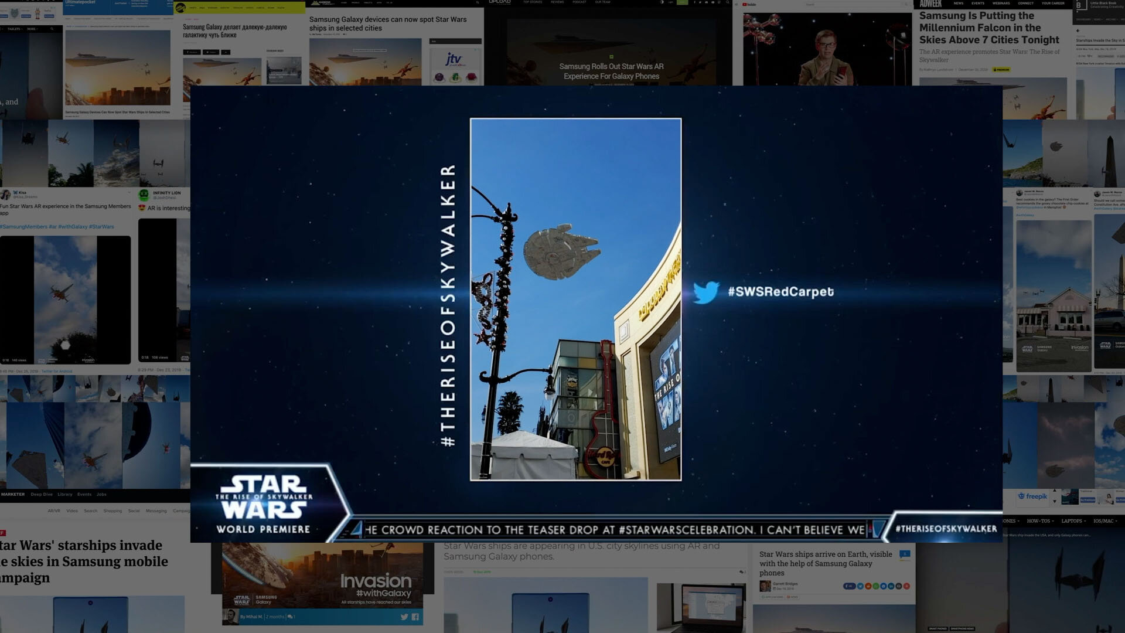Click NEWS in the Adweek navigation

[x=959, y=4]
